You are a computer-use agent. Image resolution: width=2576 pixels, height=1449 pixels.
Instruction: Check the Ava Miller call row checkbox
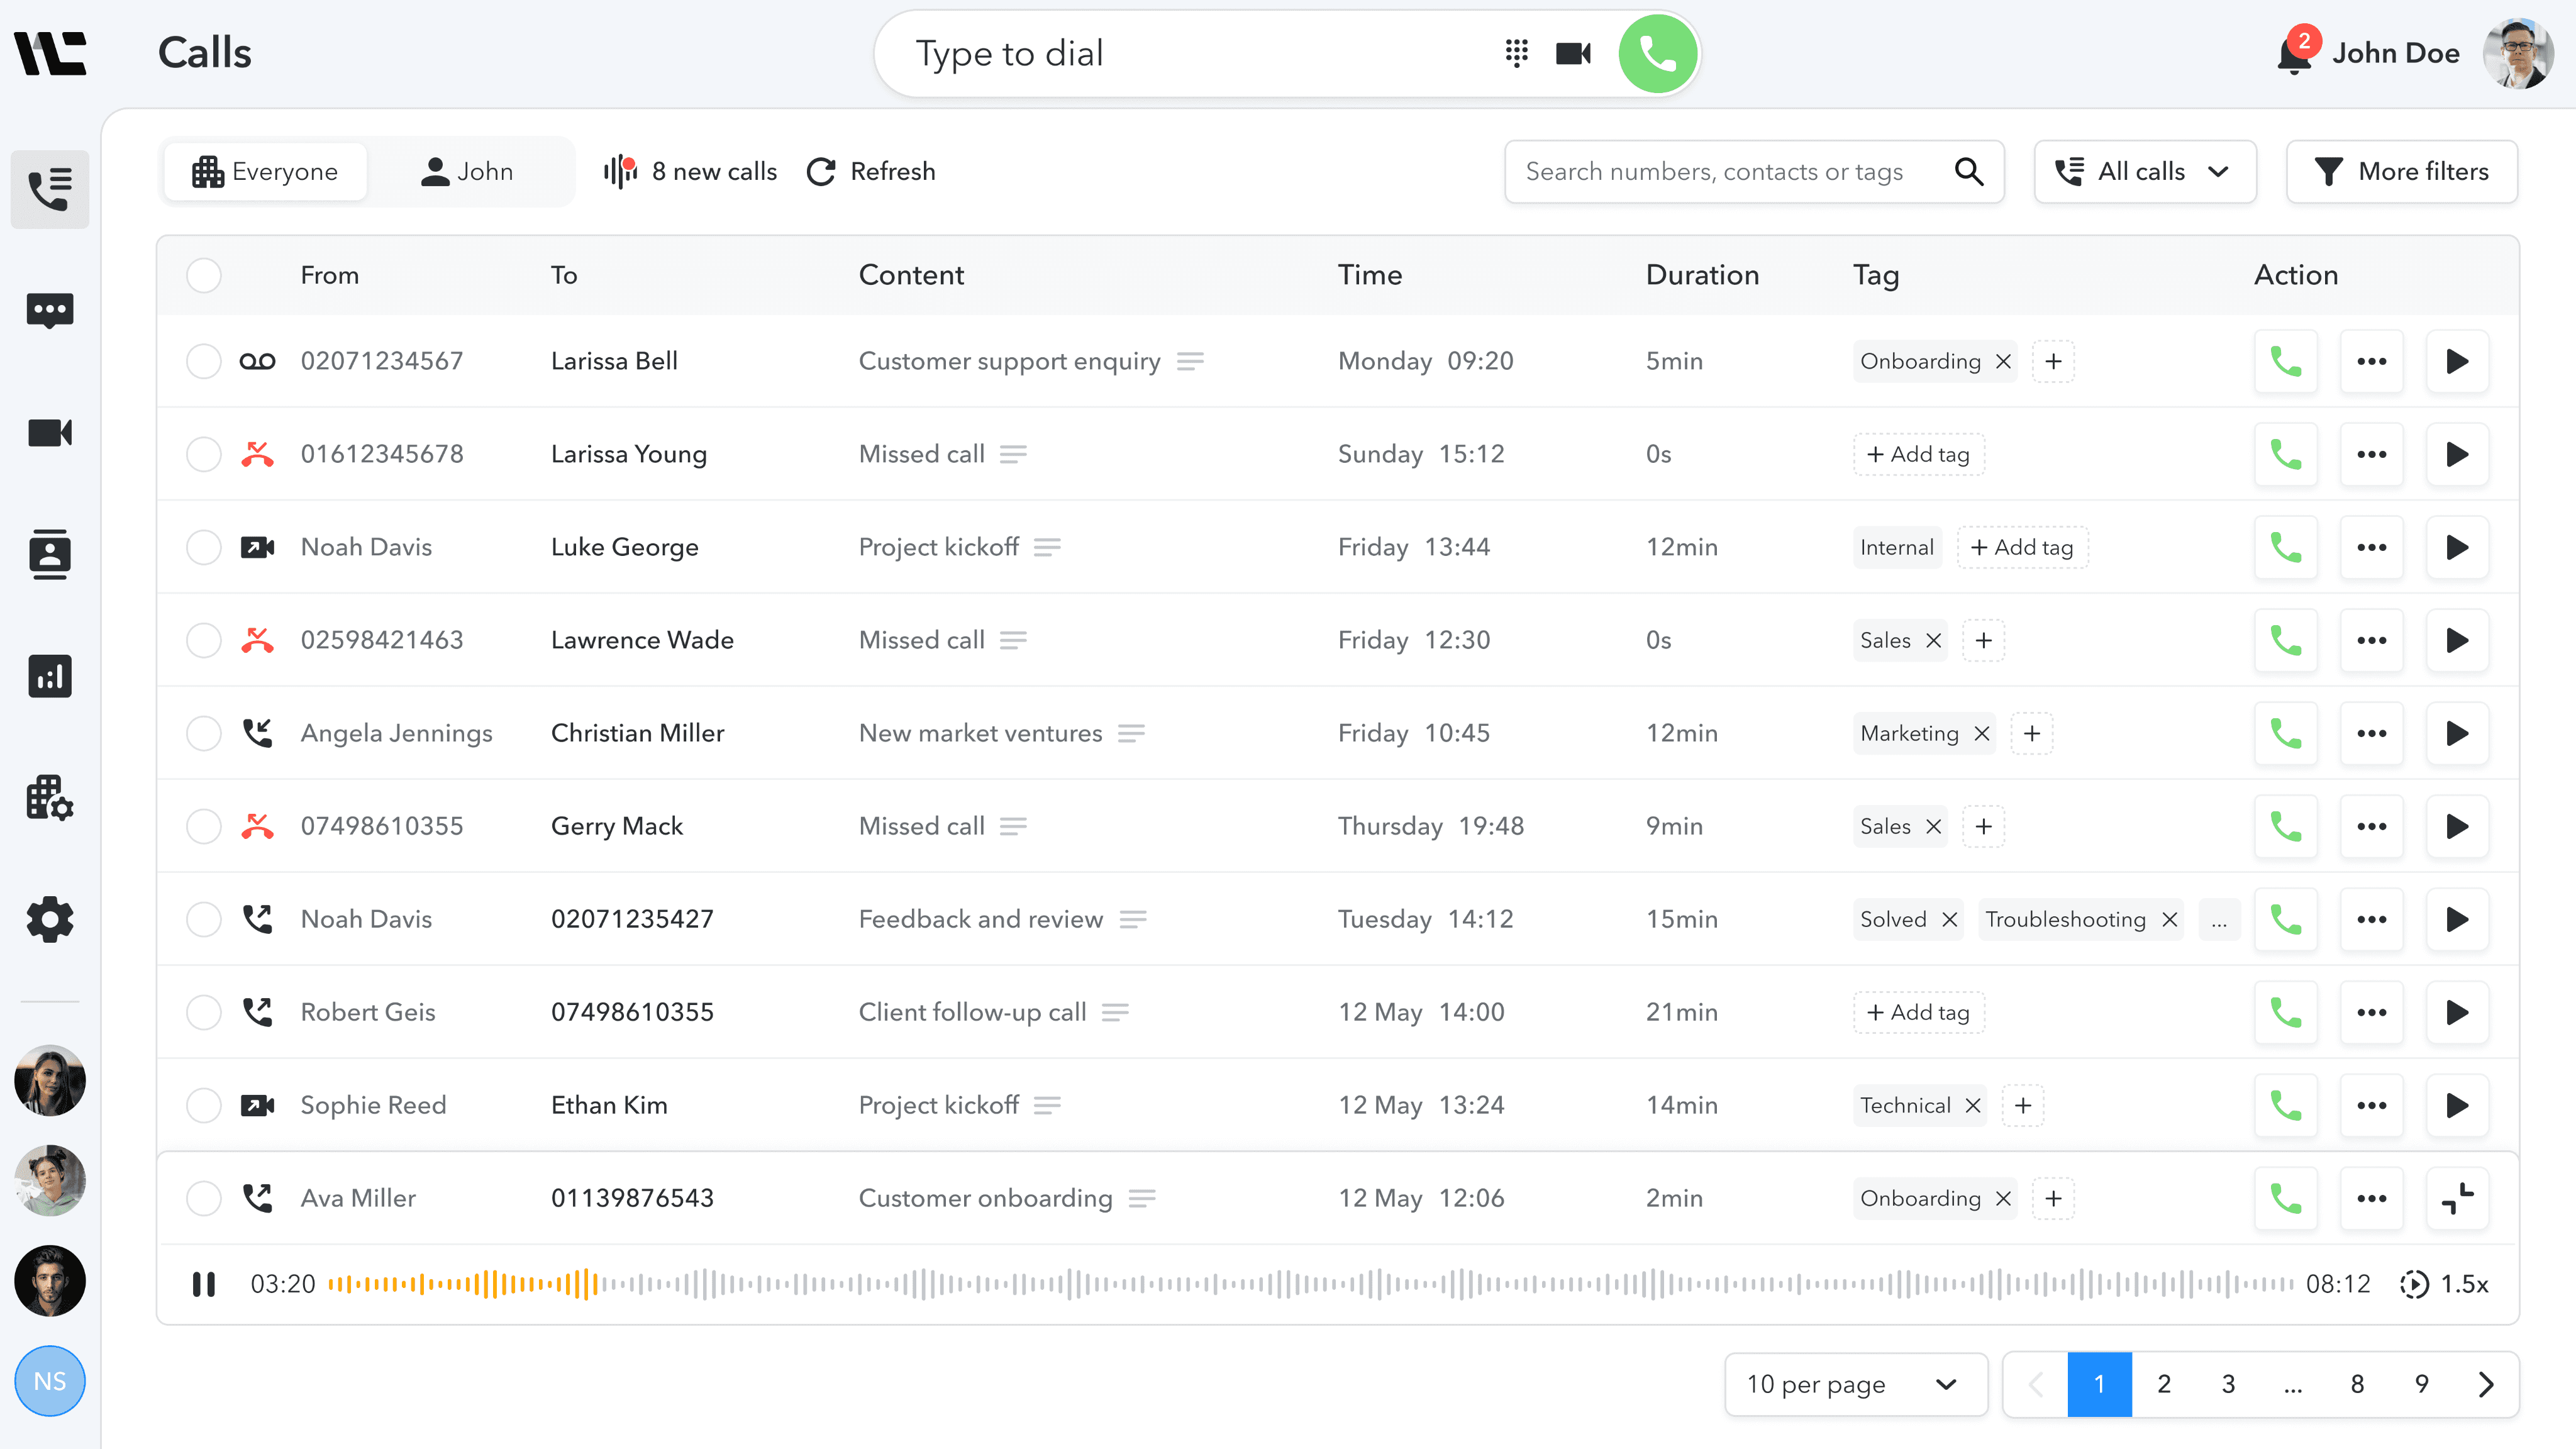click(204, 1198)
